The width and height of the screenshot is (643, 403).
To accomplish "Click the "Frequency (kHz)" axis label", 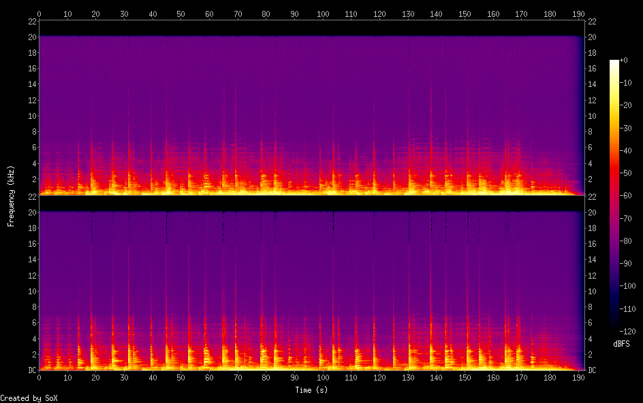I will [x=11, y=196].
